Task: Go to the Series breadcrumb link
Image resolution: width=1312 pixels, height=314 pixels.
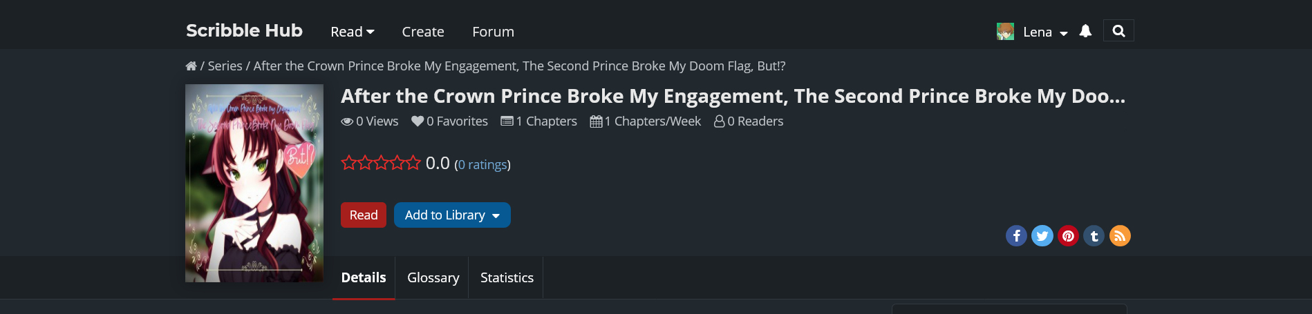Action: point(225,66)
